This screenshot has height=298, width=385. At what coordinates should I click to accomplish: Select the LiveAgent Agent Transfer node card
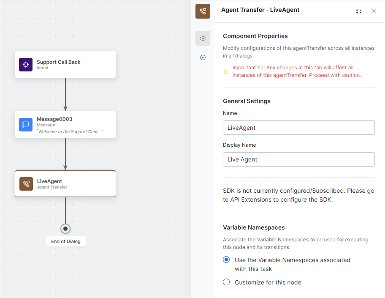pyautogui.click(x=65, y=183)
